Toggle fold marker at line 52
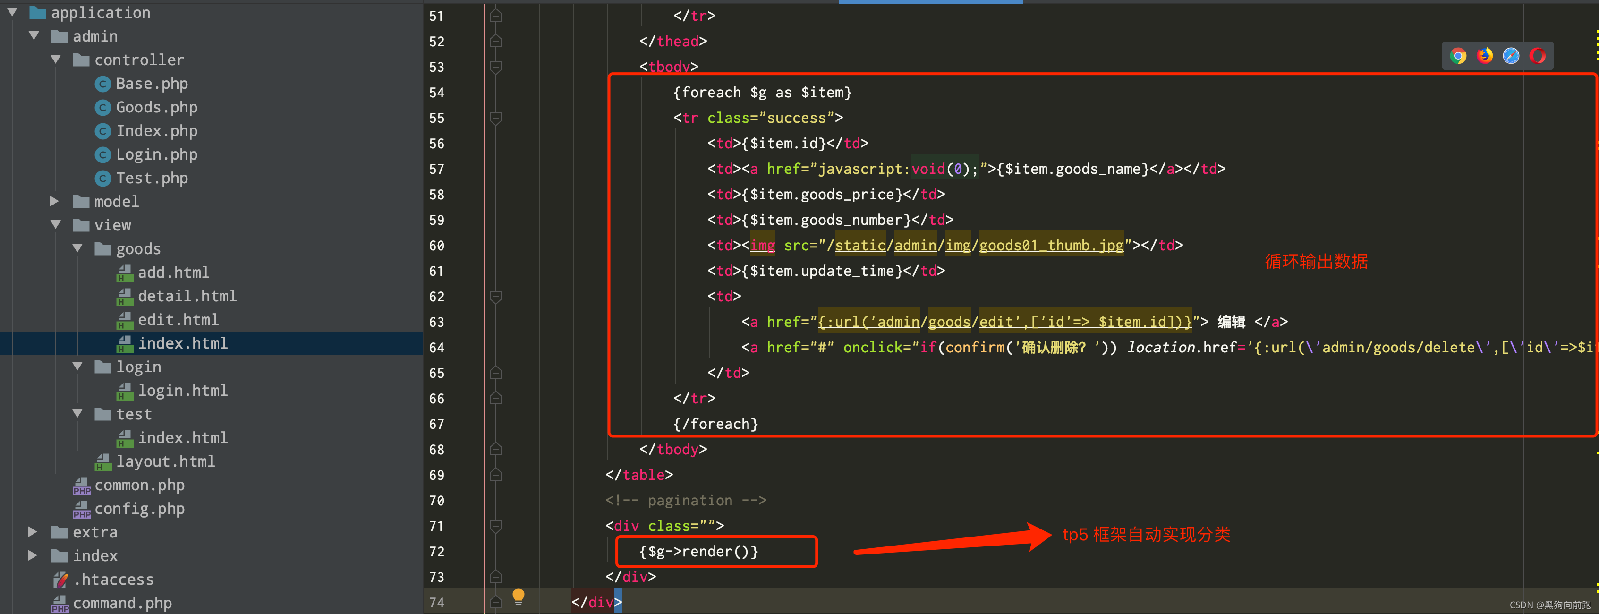This screenshot has height=614, width=1599. [x=495, y=41]
